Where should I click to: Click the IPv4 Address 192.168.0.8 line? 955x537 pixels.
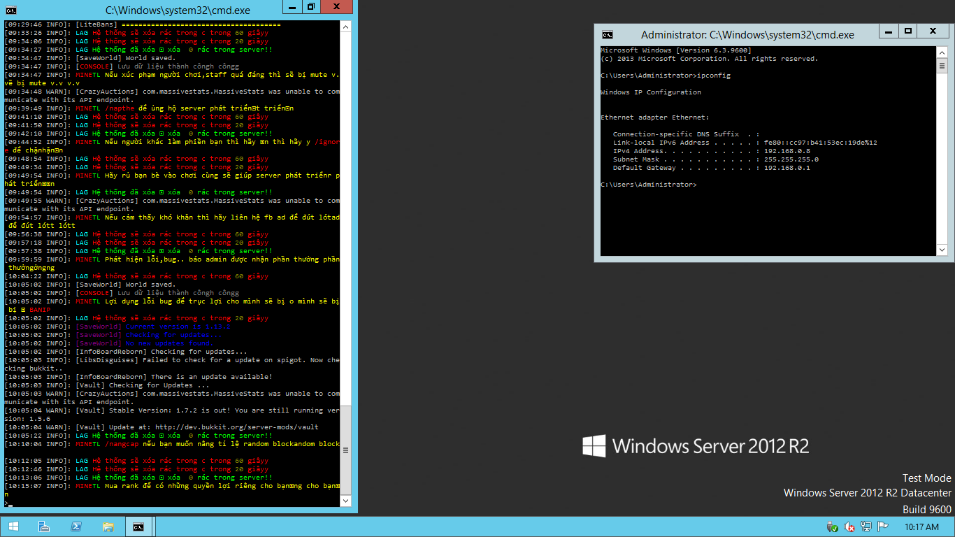[x=712, y=151]
